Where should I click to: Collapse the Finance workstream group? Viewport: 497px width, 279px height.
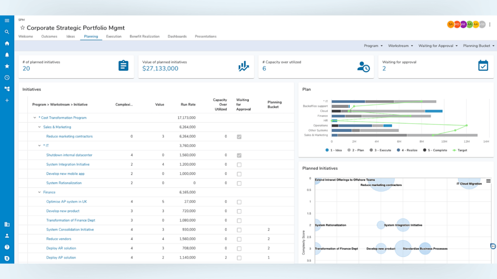click(x=40, y=192)
